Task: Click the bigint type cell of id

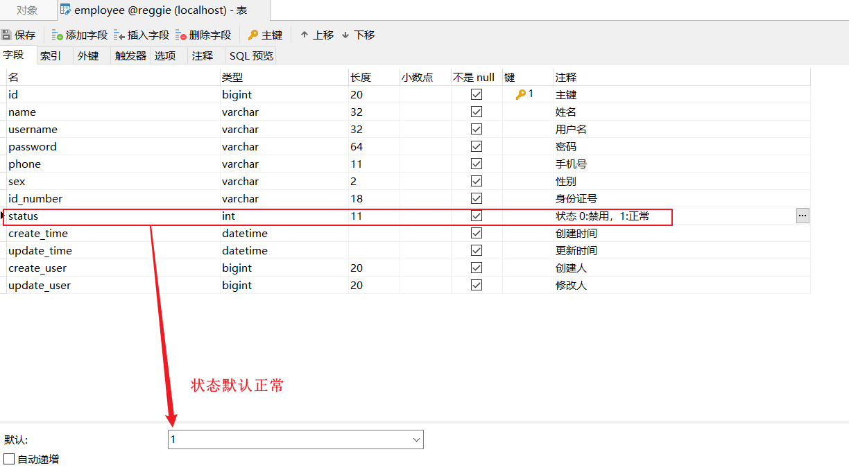Action: point(284,94)
